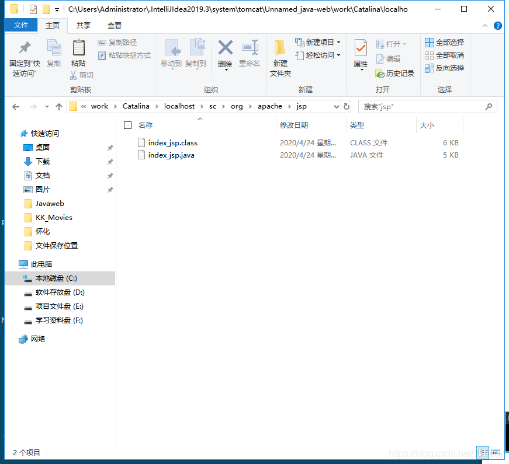Select the file index_jsp.class
The image size is (509, 464).
click(x=173, y=142)
